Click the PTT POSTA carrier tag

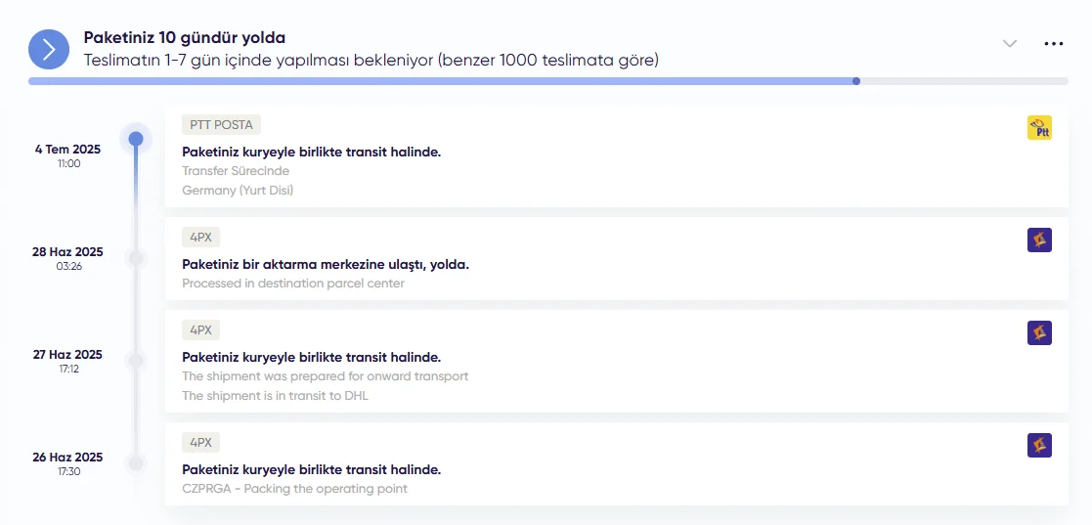pyautogui.click(x=221, y=125)
